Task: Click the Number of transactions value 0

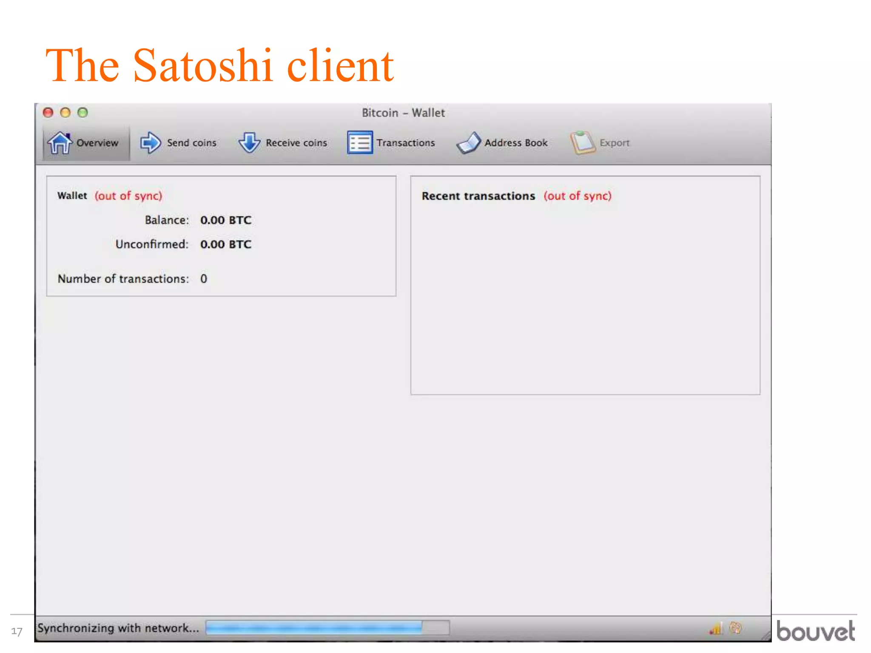Action: (204, 279)
